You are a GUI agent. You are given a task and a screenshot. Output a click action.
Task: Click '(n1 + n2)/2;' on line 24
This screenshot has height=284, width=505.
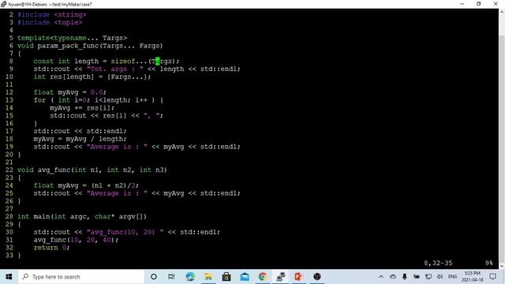115,185
